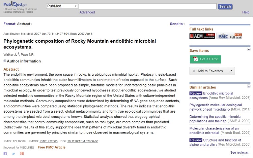Click the PubMed.gov logo
253x158 pixels.
tap(18, 6)
